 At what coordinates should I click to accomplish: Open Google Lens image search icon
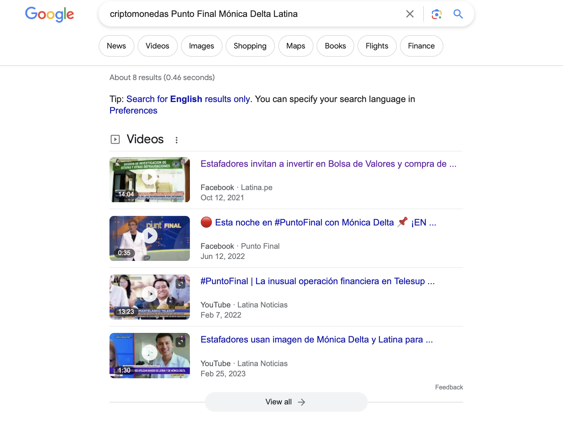[437, 14]
